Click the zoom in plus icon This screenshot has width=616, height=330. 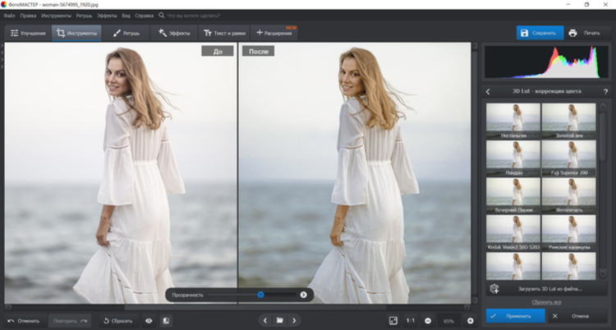(470, 320)
